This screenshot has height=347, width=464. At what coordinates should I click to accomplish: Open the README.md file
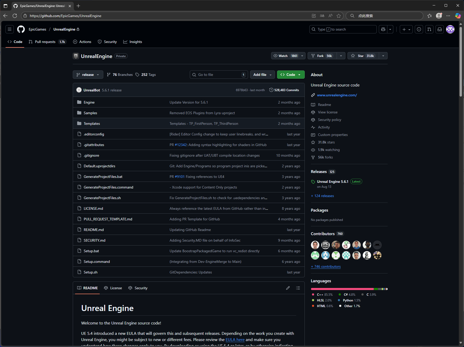pyautogui.click(x=94, y=230)
